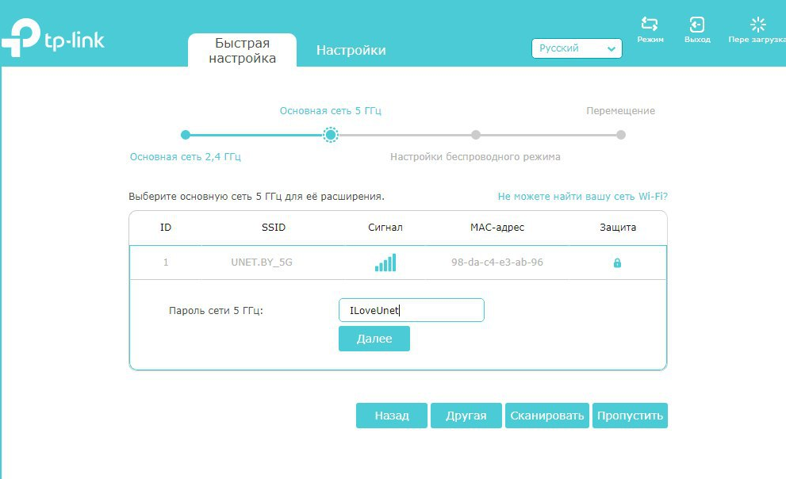Click the Выход logout icon
Viewport: 786px width, 479px height.
click(x=696, y=25)
